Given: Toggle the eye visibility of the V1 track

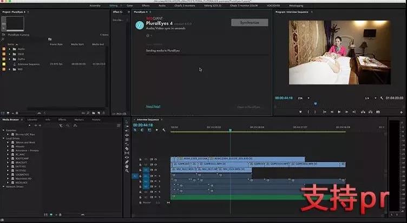Looking at the screenshot, I should [x=156, y=170].
